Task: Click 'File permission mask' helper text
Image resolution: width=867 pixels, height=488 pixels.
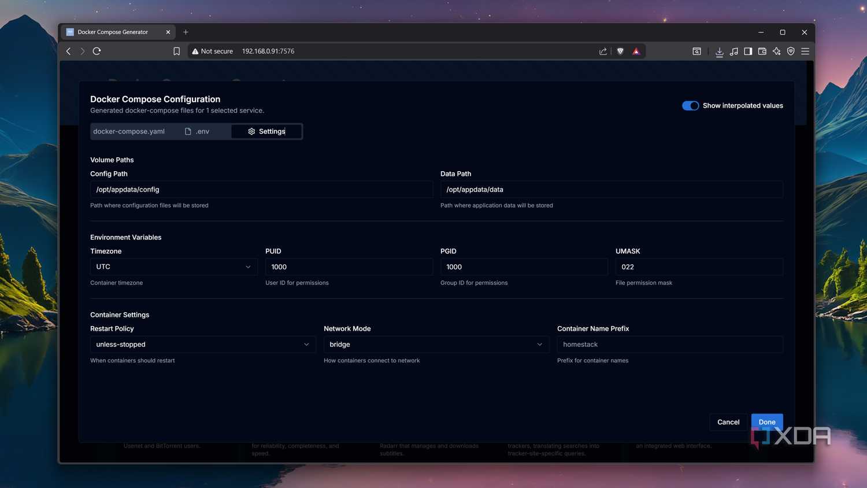Action: (644, 283)
